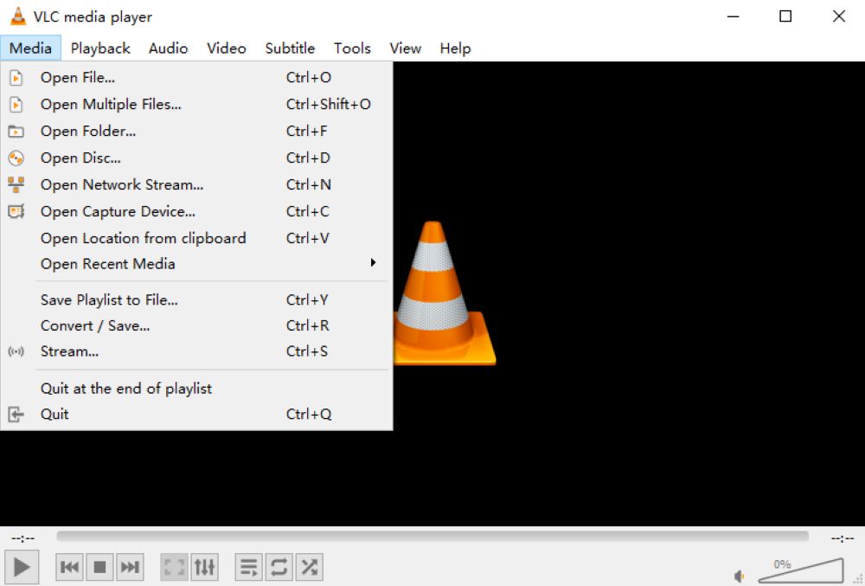Open extended settings equalizer icon
The width and height of the screenshot is (865, 586).
point(204,567)
